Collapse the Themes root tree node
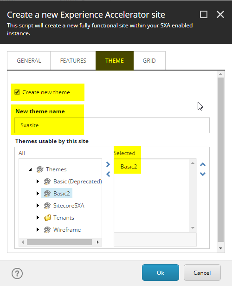 tap(30, 169)
